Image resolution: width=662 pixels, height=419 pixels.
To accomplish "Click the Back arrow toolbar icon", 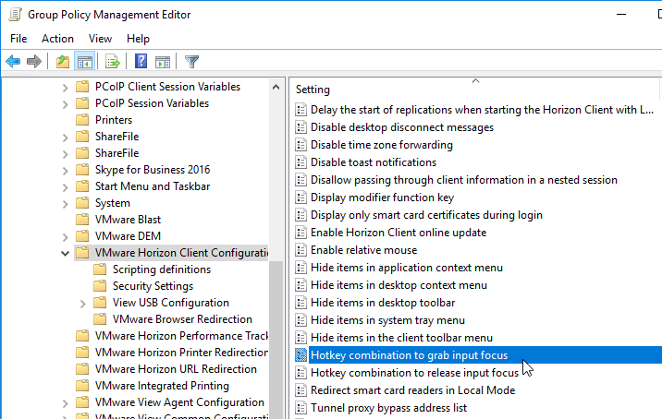I will pos(13,62).
